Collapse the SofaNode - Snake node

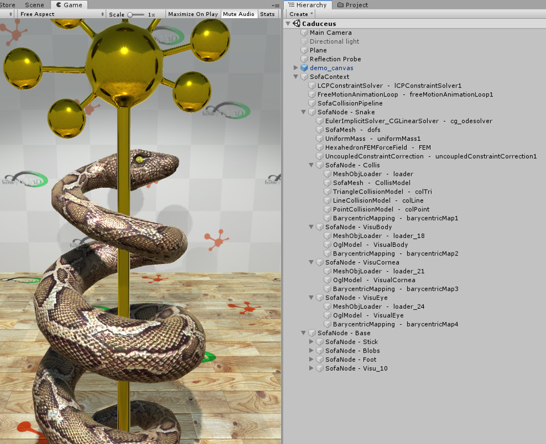point(303,112)
